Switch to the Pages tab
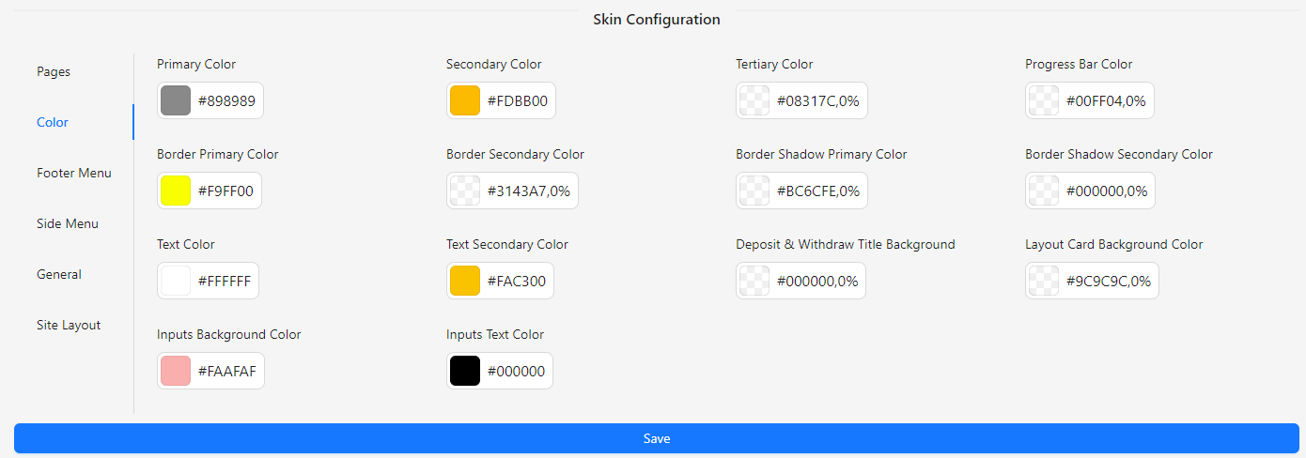 tap(54, 72)
